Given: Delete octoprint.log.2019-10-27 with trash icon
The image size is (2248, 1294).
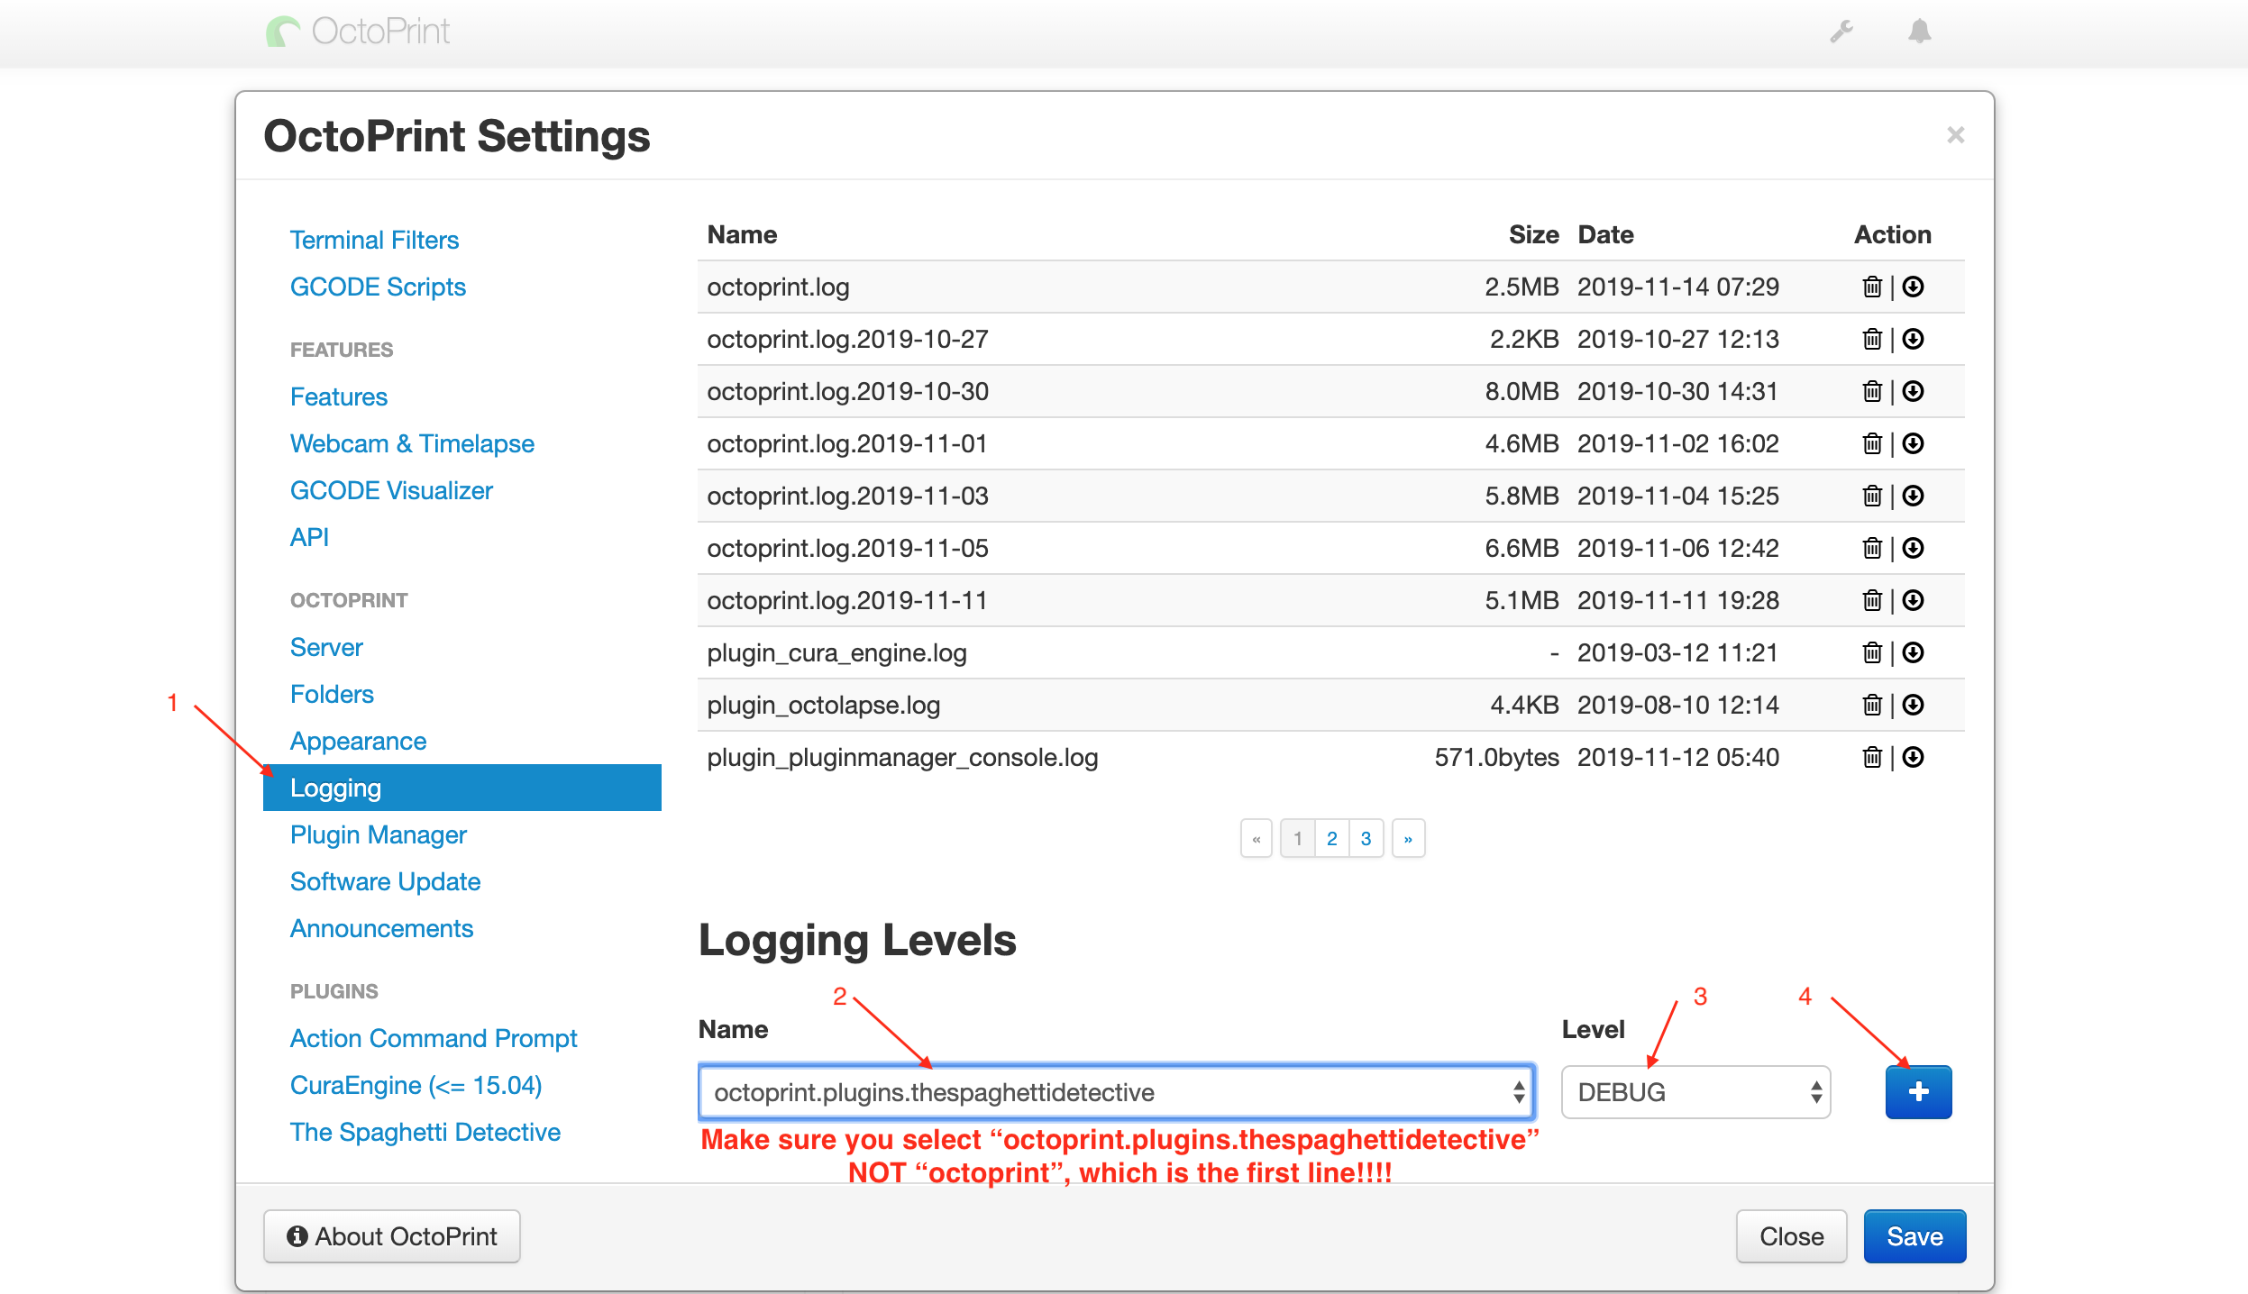Looking at the screenshot, I should coord(1872,339).
